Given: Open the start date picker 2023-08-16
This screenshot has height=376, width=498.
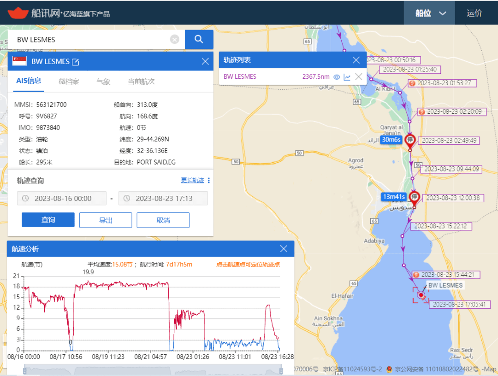Looking at the screenshot, I should coord(62,199).
